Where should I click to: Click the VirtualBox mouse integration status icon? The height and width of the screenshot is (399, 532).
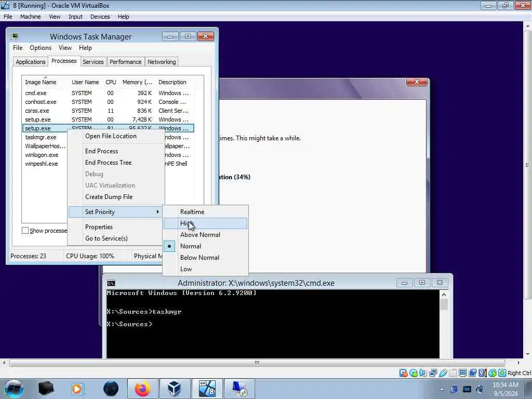tap(492, 373)
